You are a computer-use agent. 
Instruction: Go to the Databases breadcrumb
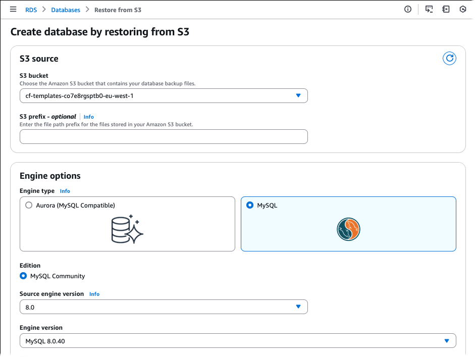click(66, 10)
